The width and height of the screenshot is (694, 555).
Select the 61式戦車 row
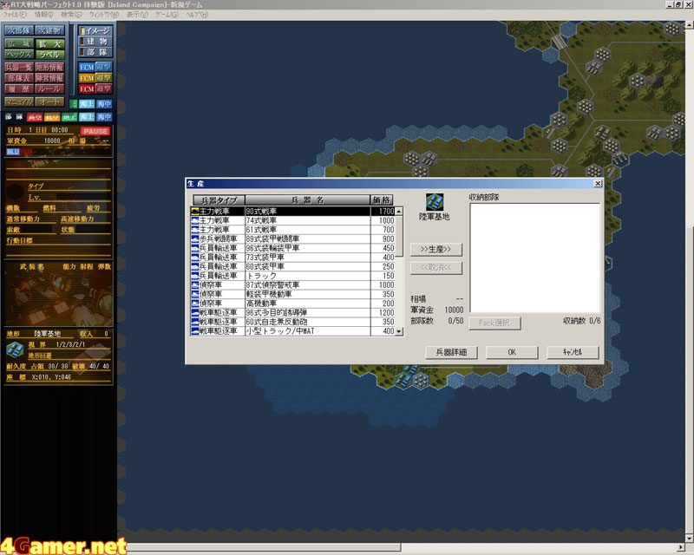(x=292, y=230)
